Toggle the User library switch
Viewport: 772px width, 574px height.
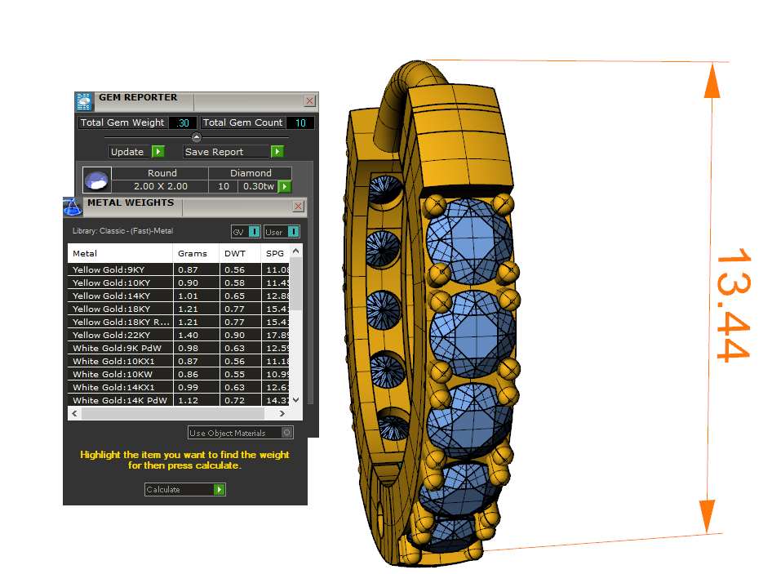coord(293,232)
